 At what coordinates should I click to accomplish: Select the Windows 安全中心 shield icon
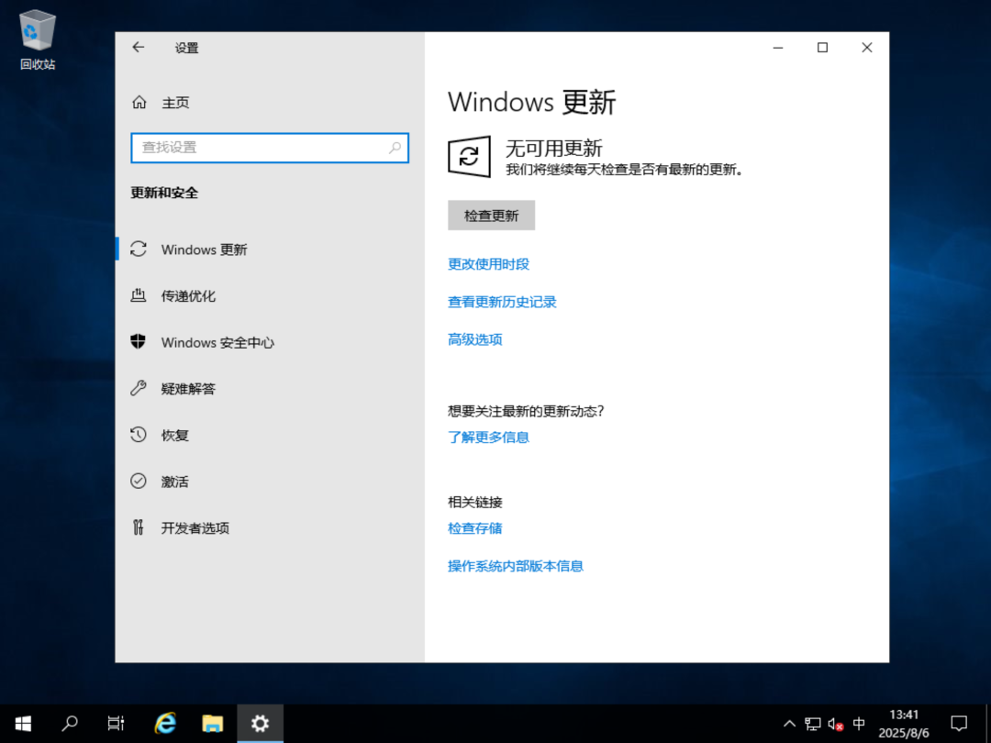(139, 342)
